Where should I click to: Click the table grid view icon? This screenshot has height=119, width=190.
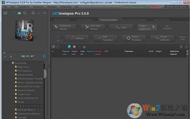[x=53, y=47]
